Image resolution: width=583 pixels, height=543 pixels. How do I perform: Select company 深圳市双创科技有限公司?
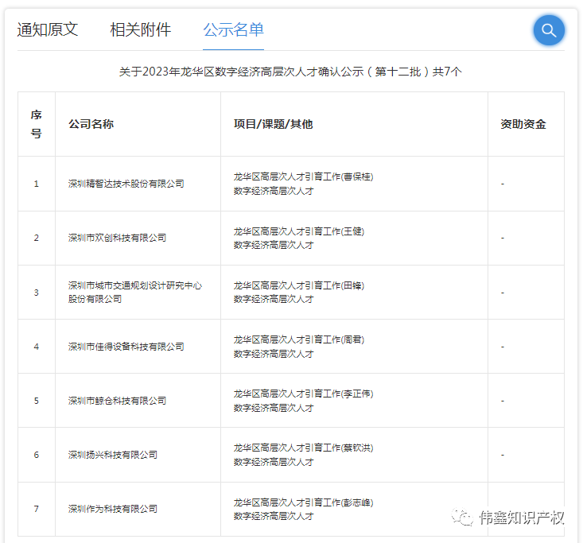pos(117,238)
